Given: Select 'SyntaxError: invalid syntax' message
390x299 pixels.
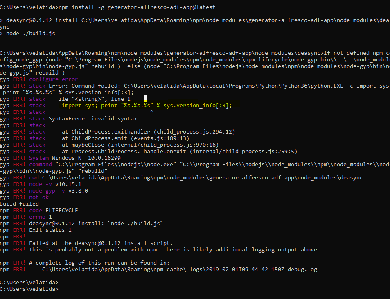Looking at the screenshot, I should (x=93, y=118).
